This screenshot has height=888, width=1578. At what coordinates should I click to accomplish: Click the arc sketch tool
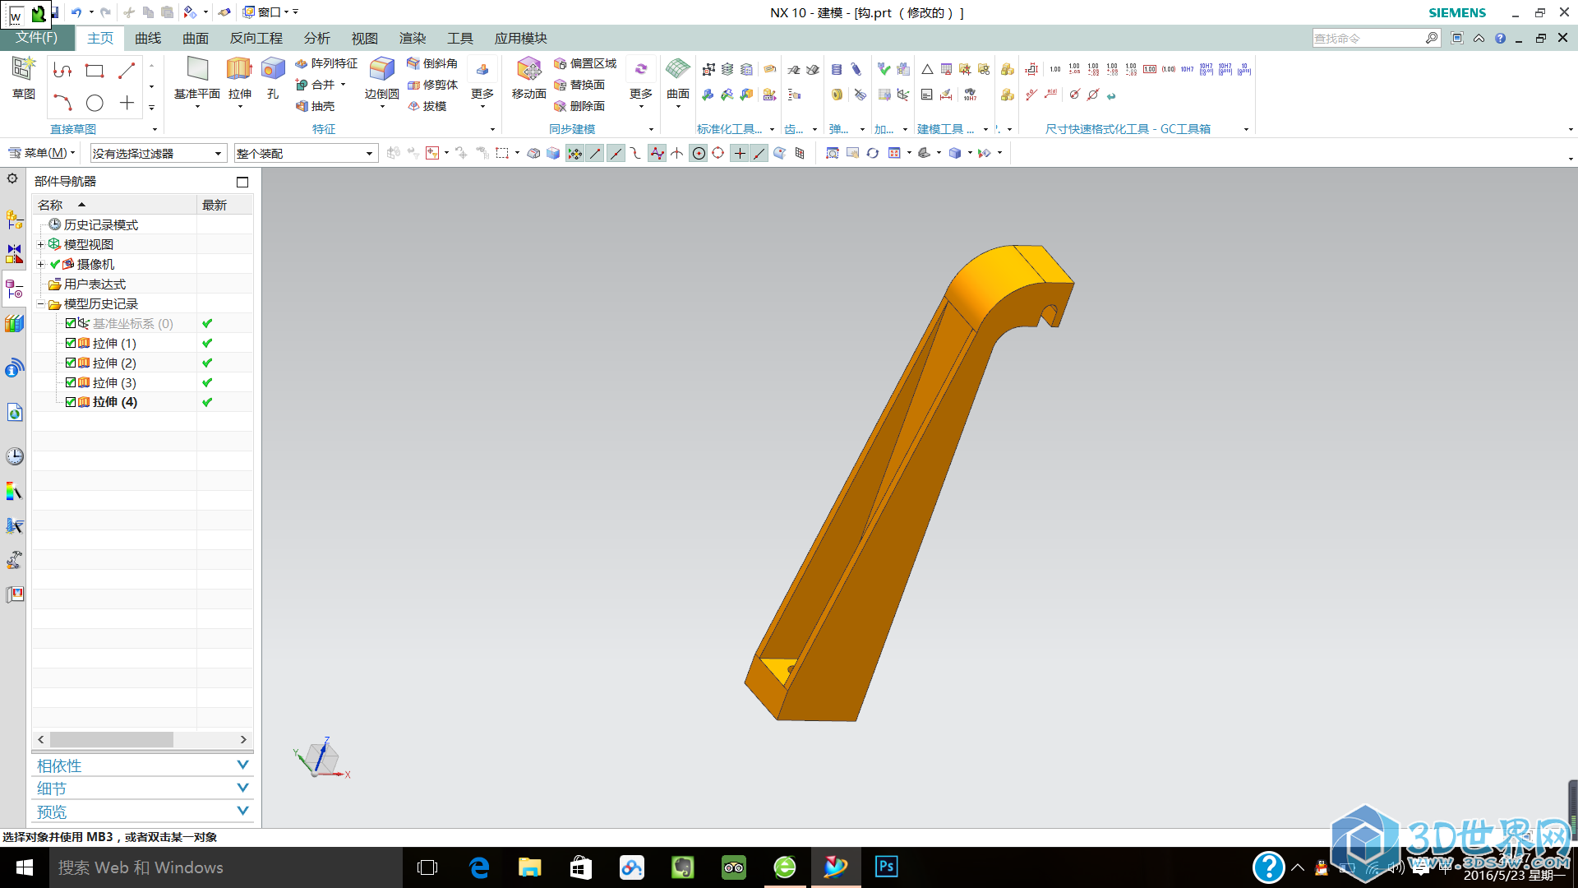(62, 103)
